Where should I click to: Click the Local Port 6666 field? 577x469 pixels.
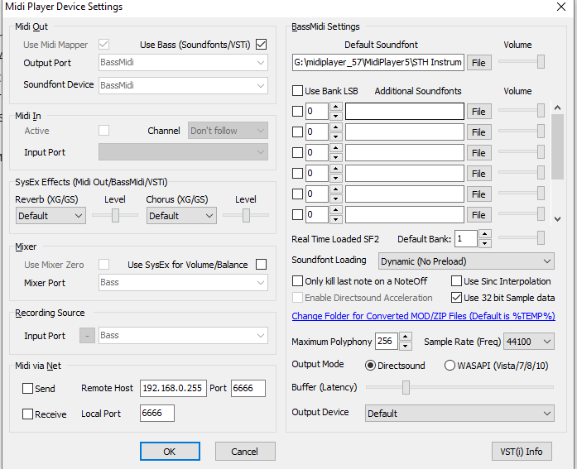pyautogui.click(x=157, y=413)
